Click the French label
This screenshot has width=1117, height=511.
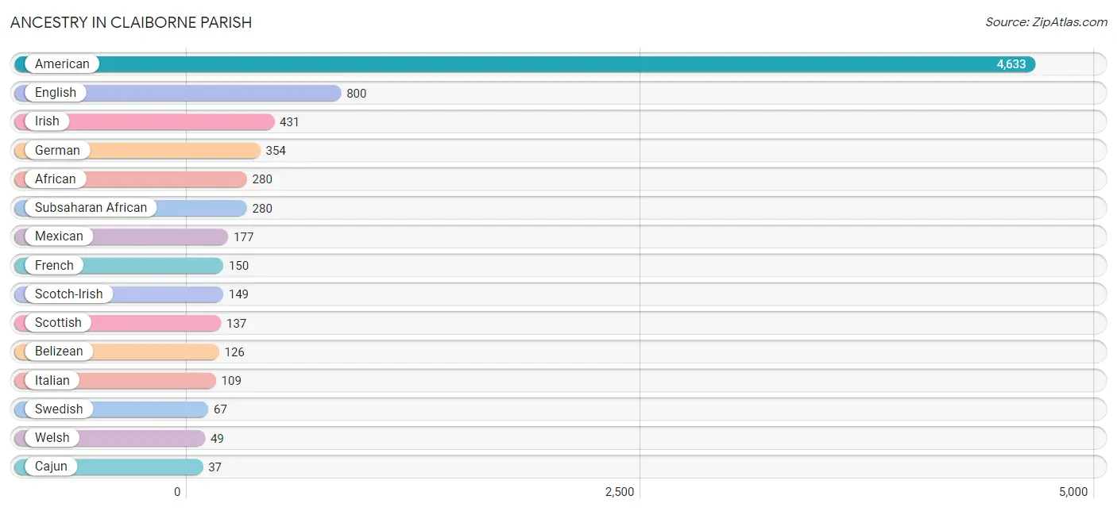(x=54, y=265)
